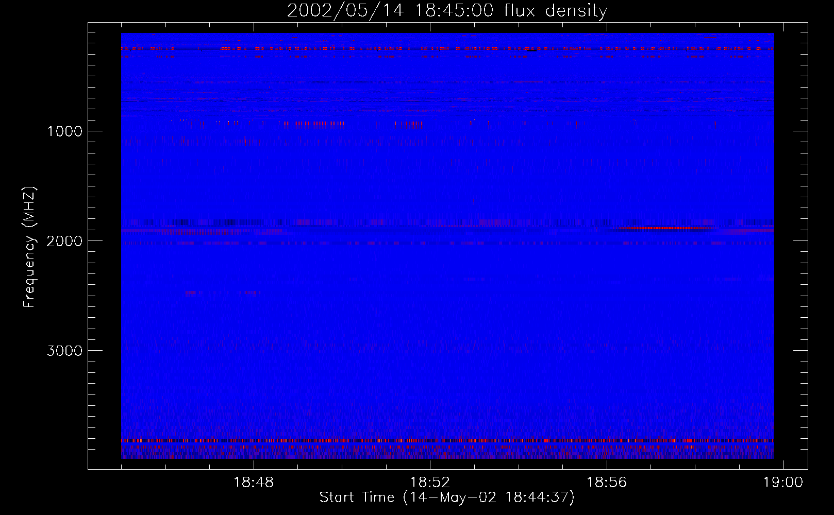
Task: Select the 2000 frequency tick label
Action: [64, 241]
